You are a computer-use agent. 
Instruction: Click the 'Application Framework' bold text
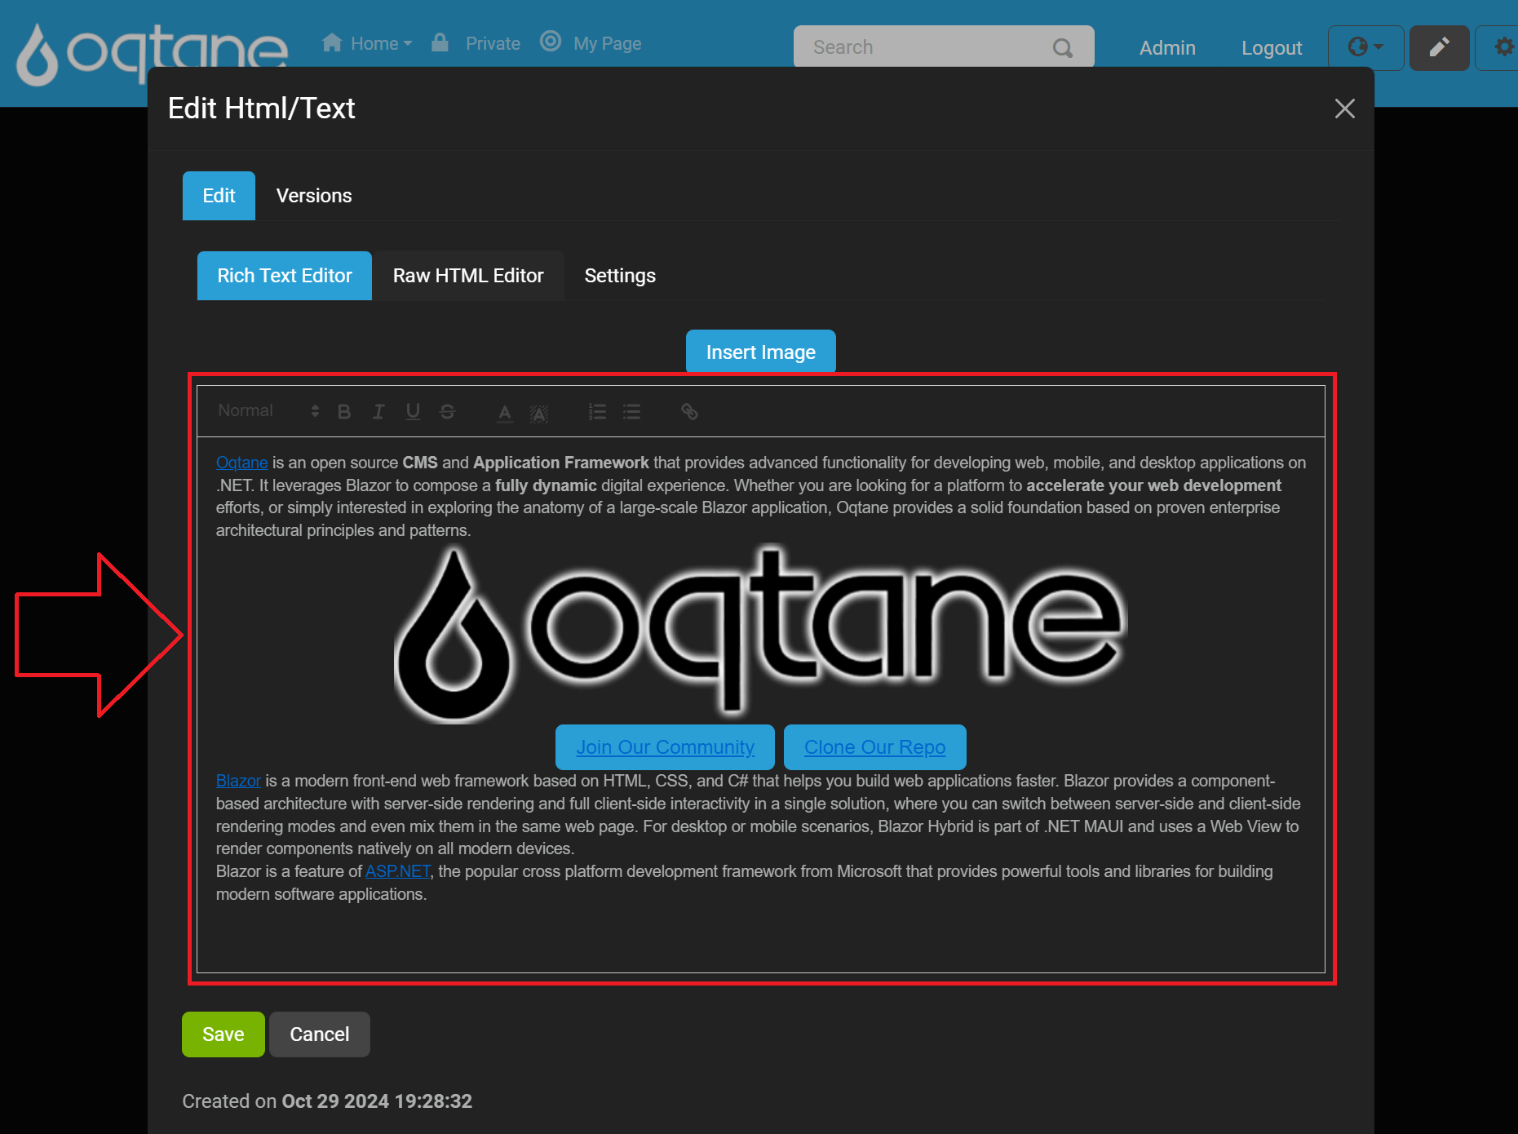pyautogui.click(x=561, y=463)
